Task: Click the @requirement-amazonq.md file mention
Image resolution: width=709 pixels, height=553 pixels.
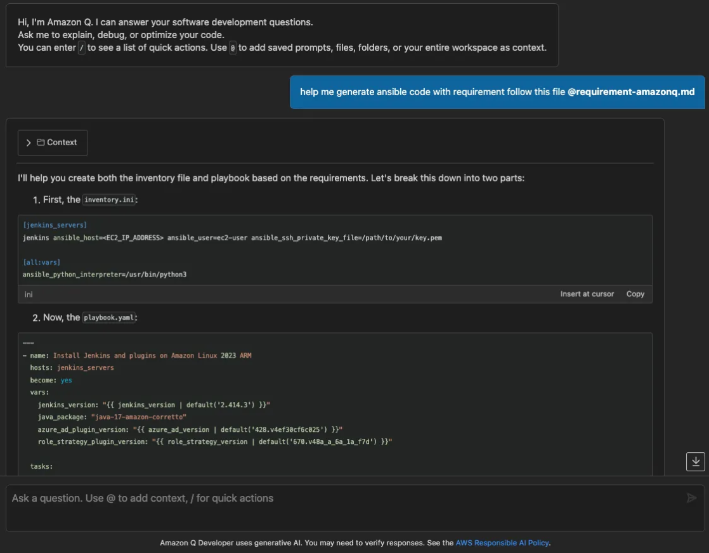Action: pyautogui.click(x=631, y=92)
